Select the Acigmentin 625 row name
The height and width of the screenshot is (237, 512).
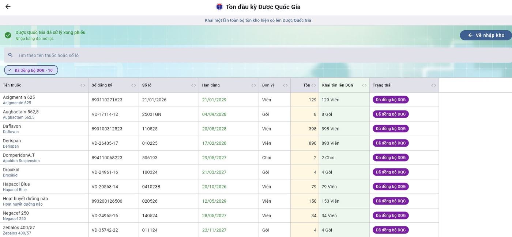point(19,97)
